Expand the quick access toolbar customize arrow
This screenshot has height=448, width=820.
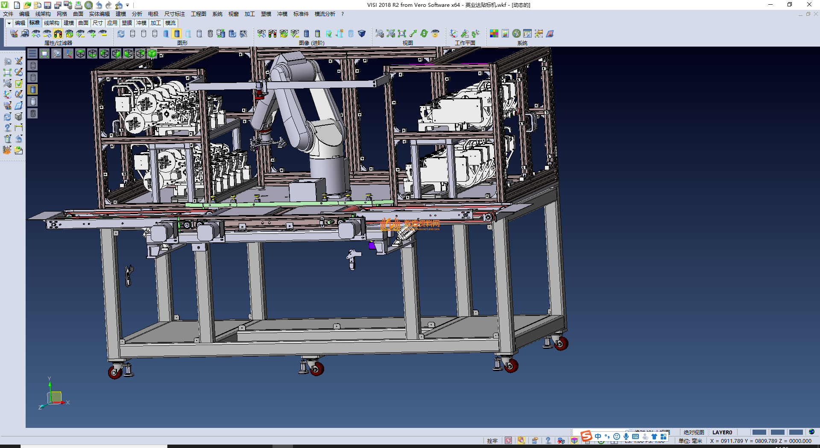(x=128, y=5)
